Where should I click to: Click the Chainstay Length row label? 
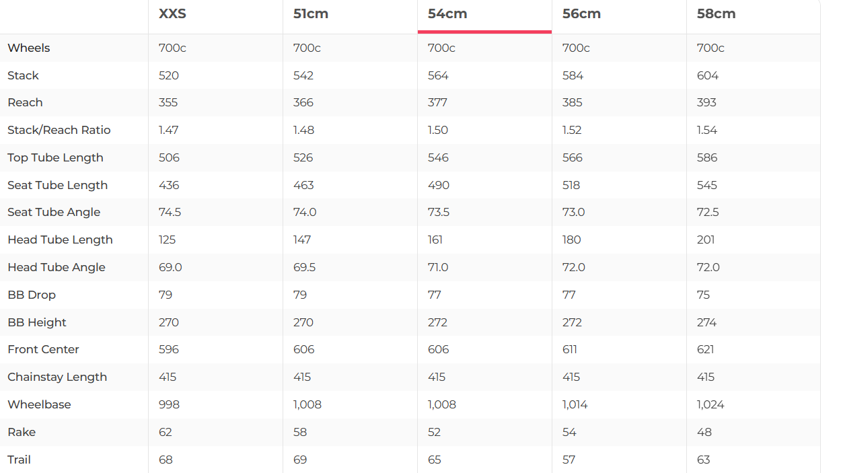pos(57,377)
